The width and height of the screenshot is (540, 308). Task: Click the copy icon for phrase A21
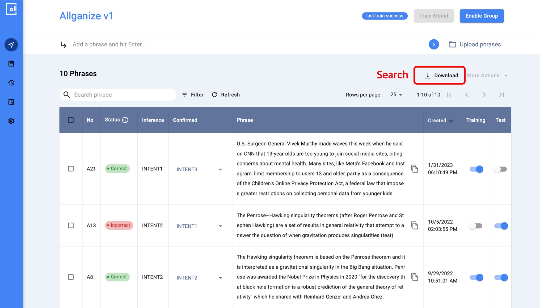(414, 169)
